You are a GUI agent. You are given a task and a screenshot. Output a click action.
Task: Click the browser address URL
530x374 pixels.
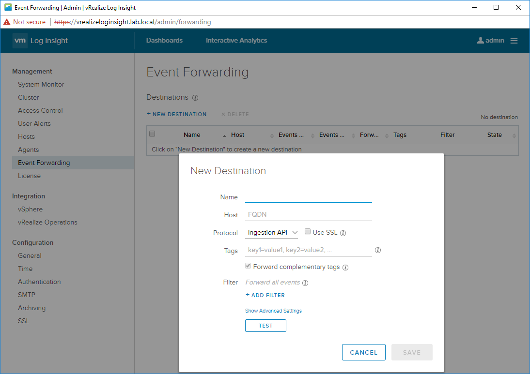(133, 22)
